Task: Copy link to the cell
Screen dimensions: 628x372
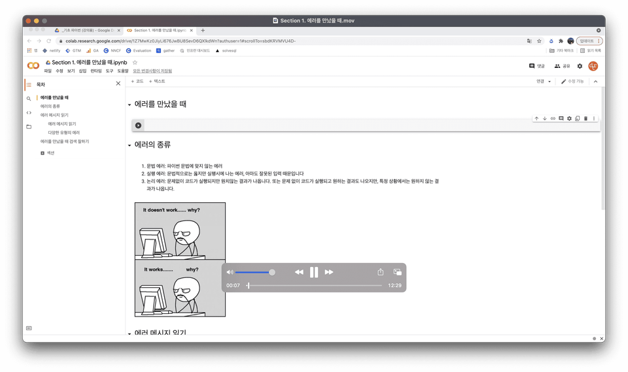Action: coord(553,118)
